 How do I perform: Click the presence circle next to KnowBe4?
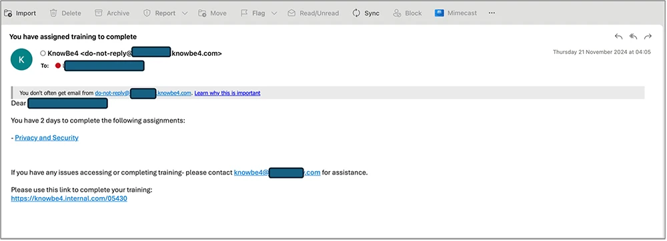[43, 53]
